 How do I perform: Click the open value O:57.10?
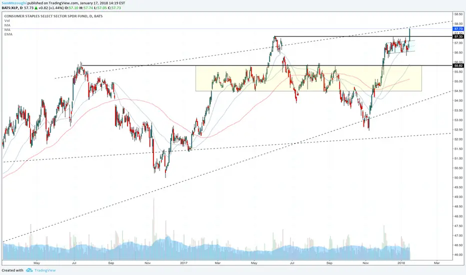[72, 8]
